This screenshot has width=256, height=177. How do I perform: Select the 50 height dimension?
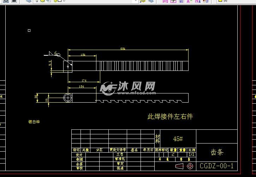(x=36, y=97)
